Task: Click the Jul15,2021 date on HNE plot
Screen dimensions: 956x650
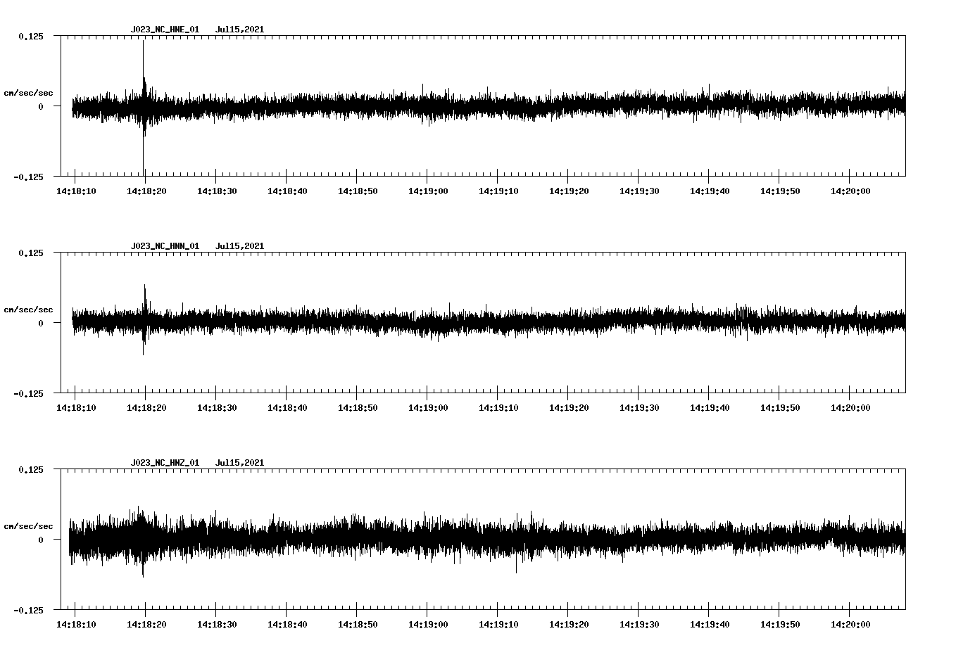Action: click(x=239, y=30)
